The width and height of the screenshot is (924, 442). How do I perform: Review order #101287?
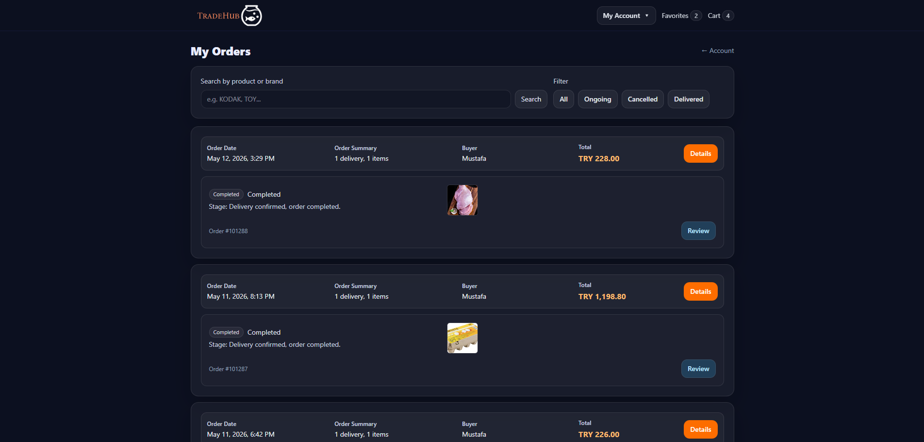click(x=698, y=369)
